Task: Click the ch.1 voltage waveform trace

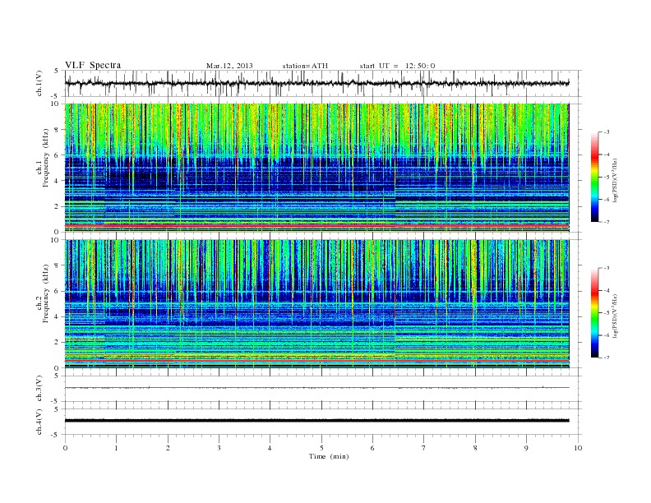Action: point(316,83)
